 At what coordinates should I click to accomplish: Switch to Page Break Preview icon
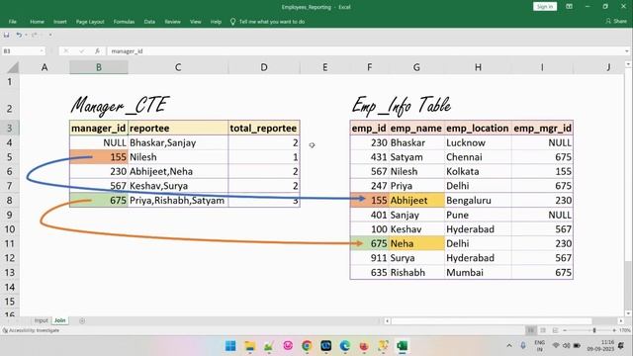555,330
